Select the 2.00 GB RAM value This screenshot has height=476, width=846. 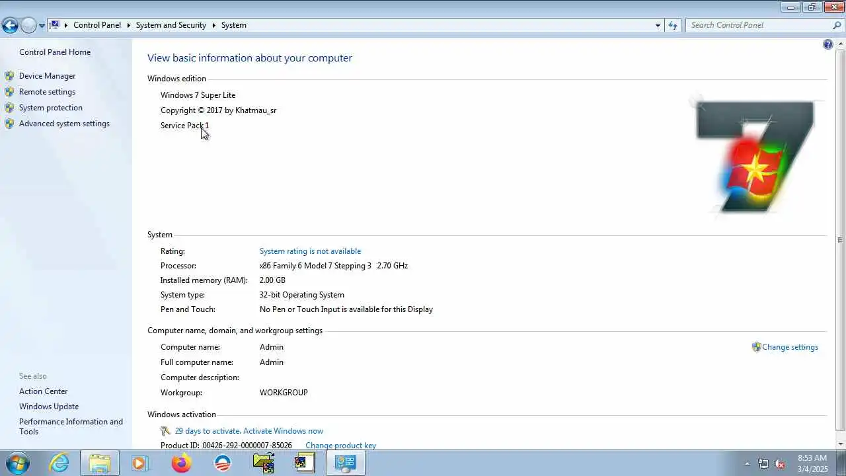[272, 280]
